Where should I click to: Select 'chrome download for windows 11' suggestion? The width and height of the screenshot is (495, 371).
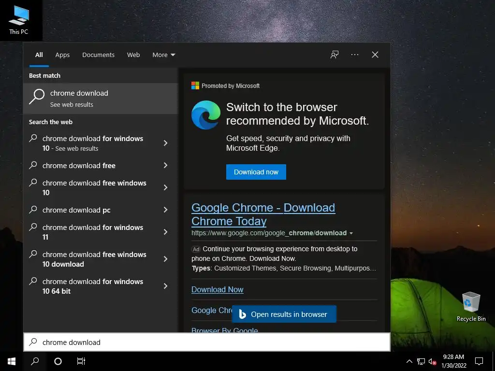point(92,232)
